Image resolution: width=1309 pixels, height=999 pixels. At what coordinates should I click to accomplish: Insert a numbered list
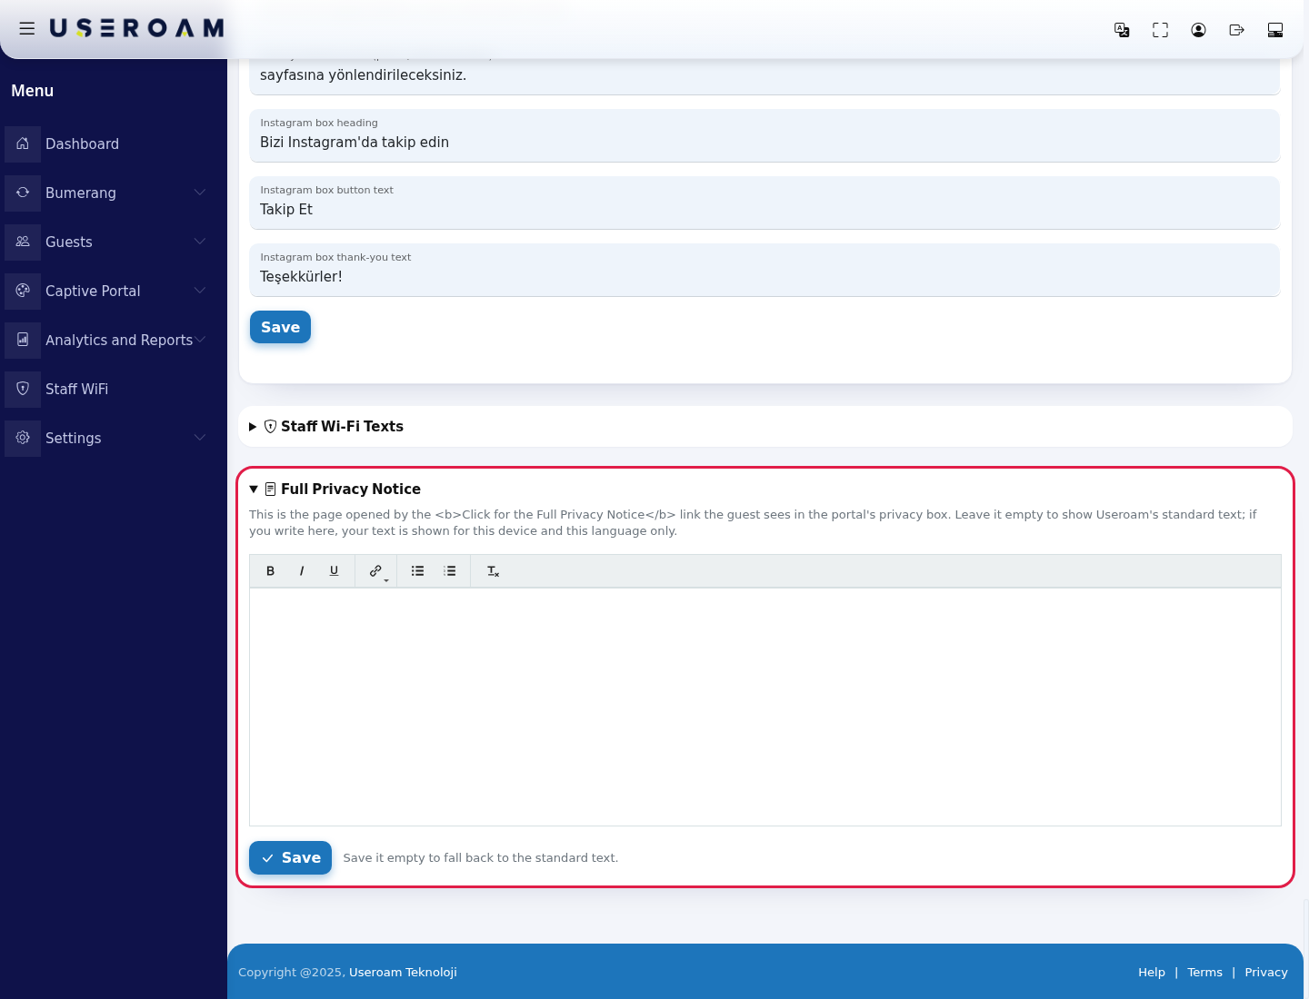pos(449,571)
